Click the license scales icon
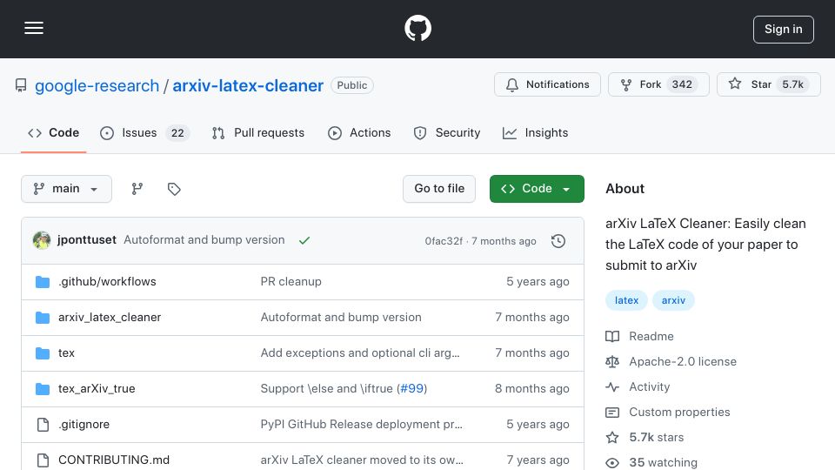Image resolution: width=835 pixels, height=470 pixels. point(612,362)
